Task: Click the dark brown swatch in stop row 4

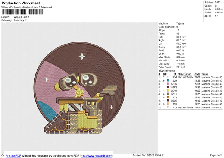Action: (x=168, y=87)
